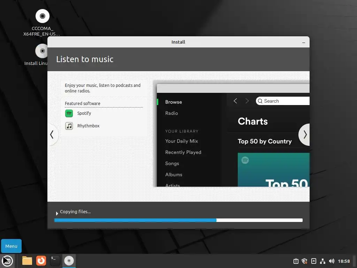The image size is (357, 268).
Task: Open the Files folder in the taskbar
Action: [x=27, y=261]
